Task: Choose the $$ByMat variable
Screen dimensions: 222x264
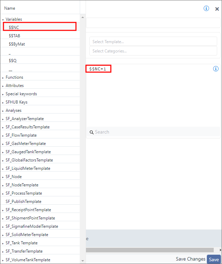Action: (17, 44)
